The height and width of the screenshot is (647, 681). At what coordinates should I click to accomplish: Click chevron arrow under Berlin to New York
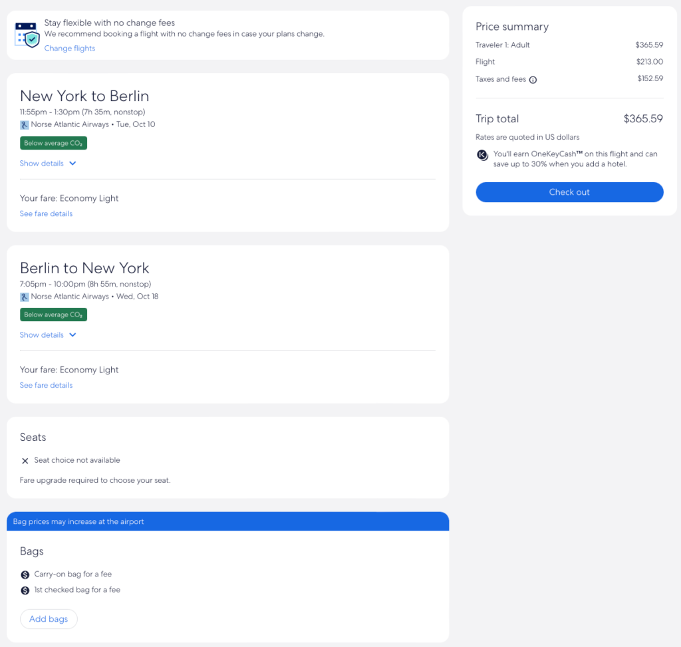coord(72,335)
